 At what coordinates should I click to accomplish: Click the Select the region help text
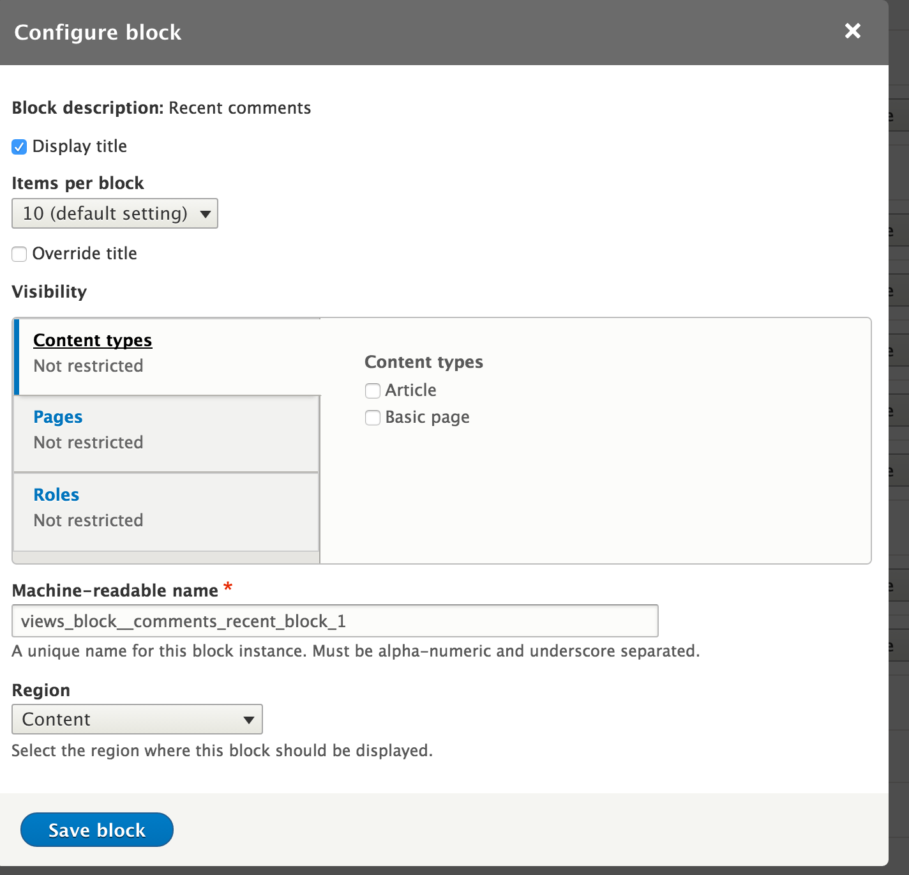[x=222, y=750]
